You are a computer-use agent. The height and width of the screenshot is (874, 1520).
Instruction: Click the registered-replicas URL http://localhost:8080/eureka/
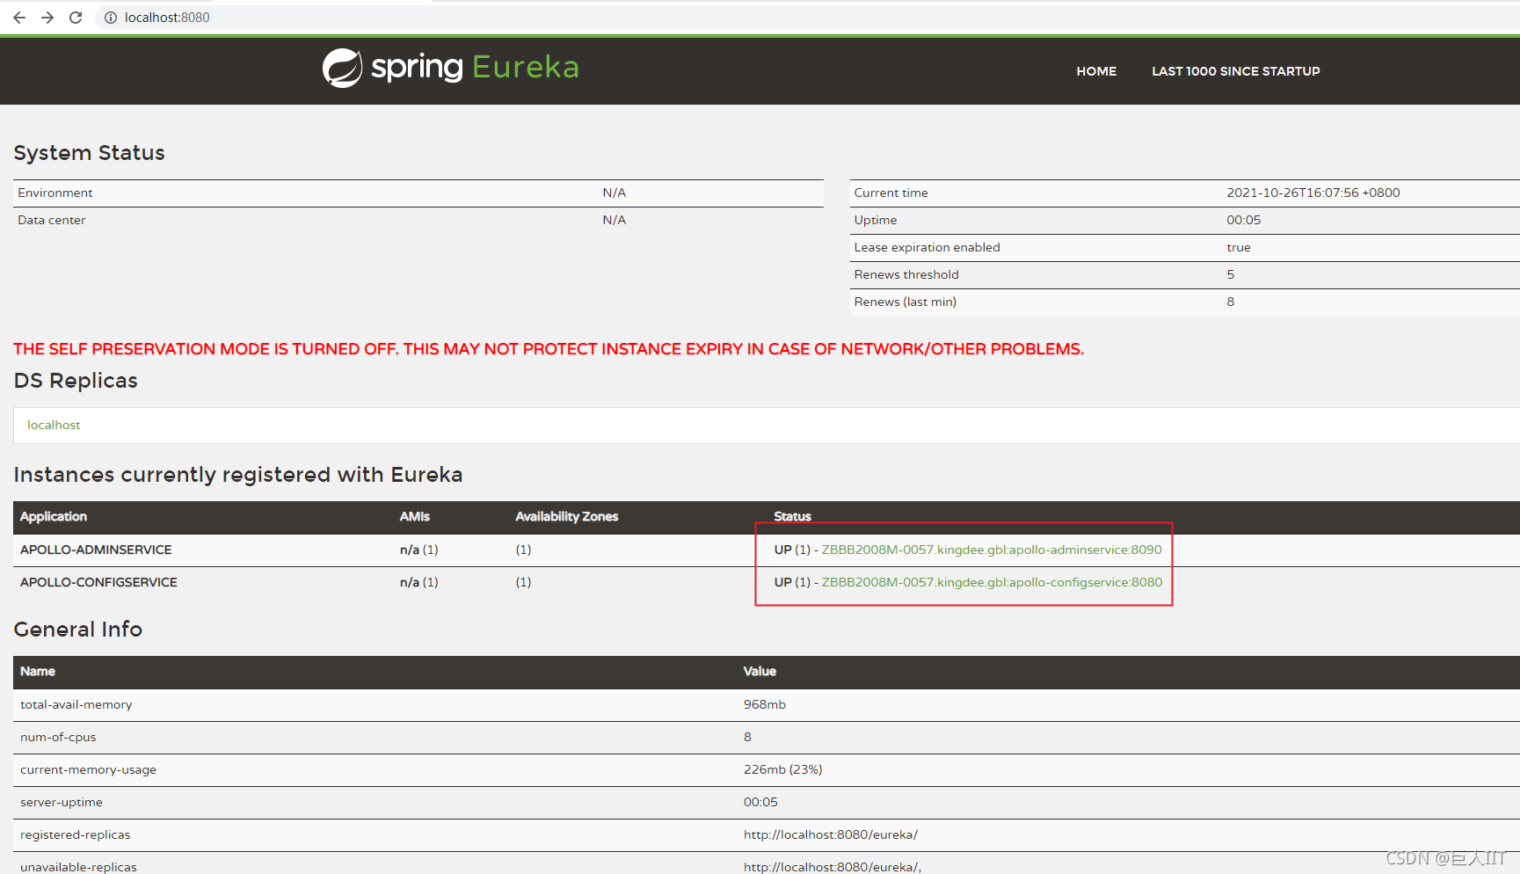(x=831, y=834)
